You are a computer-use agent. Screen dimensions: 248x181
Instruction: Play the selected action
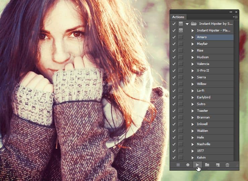coord(198,165)
